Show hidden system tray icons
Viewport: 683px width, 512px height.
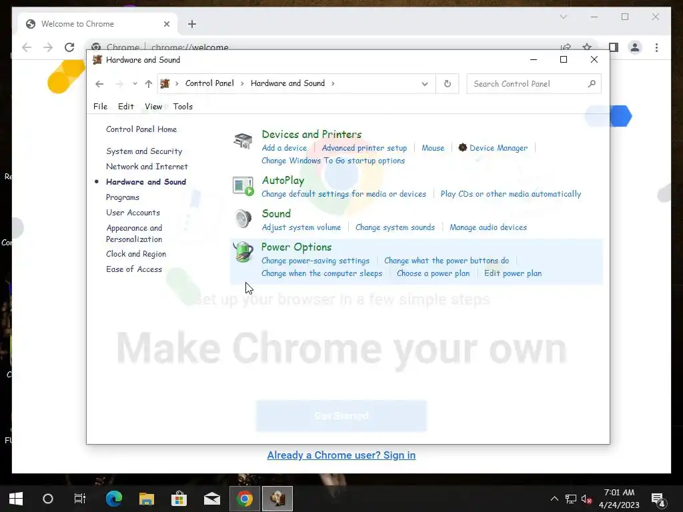click(x=554, y=499)
